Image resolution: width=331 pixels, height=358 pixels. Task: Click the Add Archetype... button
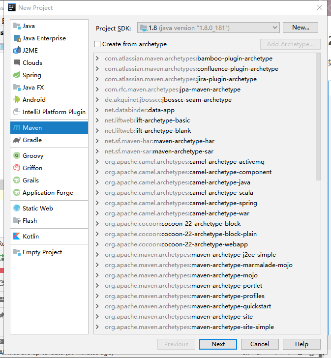point(290,44)
